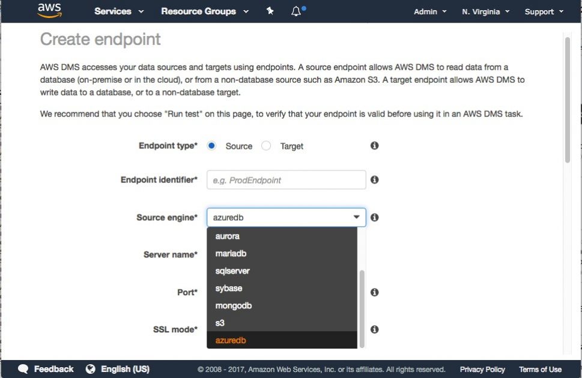Click the info icon next to Endpoint type

[374, 145]
